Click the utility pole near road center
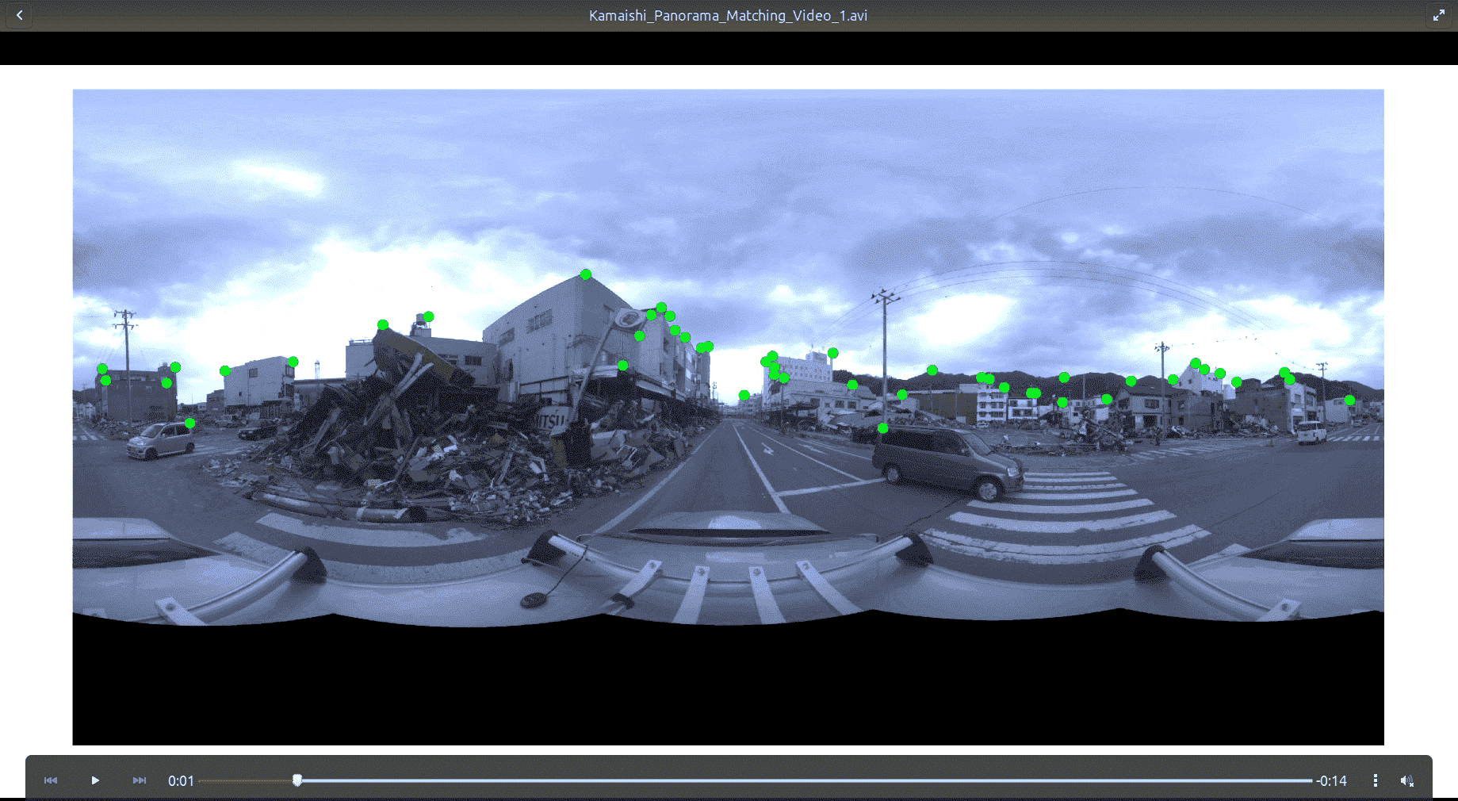 [885, 357]
